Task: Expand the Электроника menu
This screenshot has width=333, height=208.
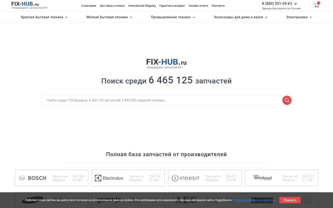Action: point(299,17)
